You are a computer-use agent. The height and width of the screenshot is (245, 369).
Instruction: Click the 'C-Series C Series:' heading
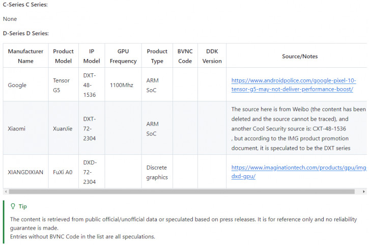point(25,5)
